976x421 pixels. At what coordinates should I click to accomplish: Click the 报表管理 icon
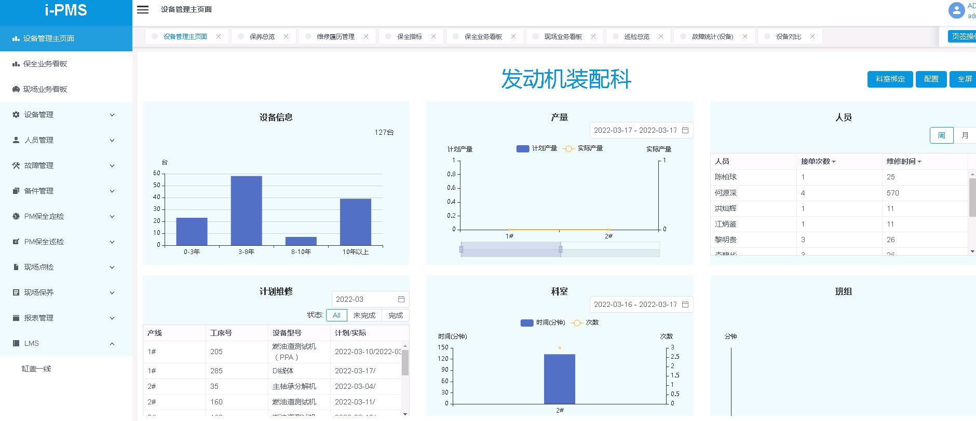coord(16,318)
